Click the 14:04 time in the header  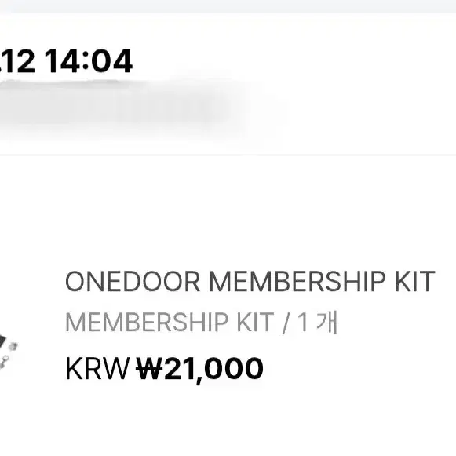tap(89, 61)
